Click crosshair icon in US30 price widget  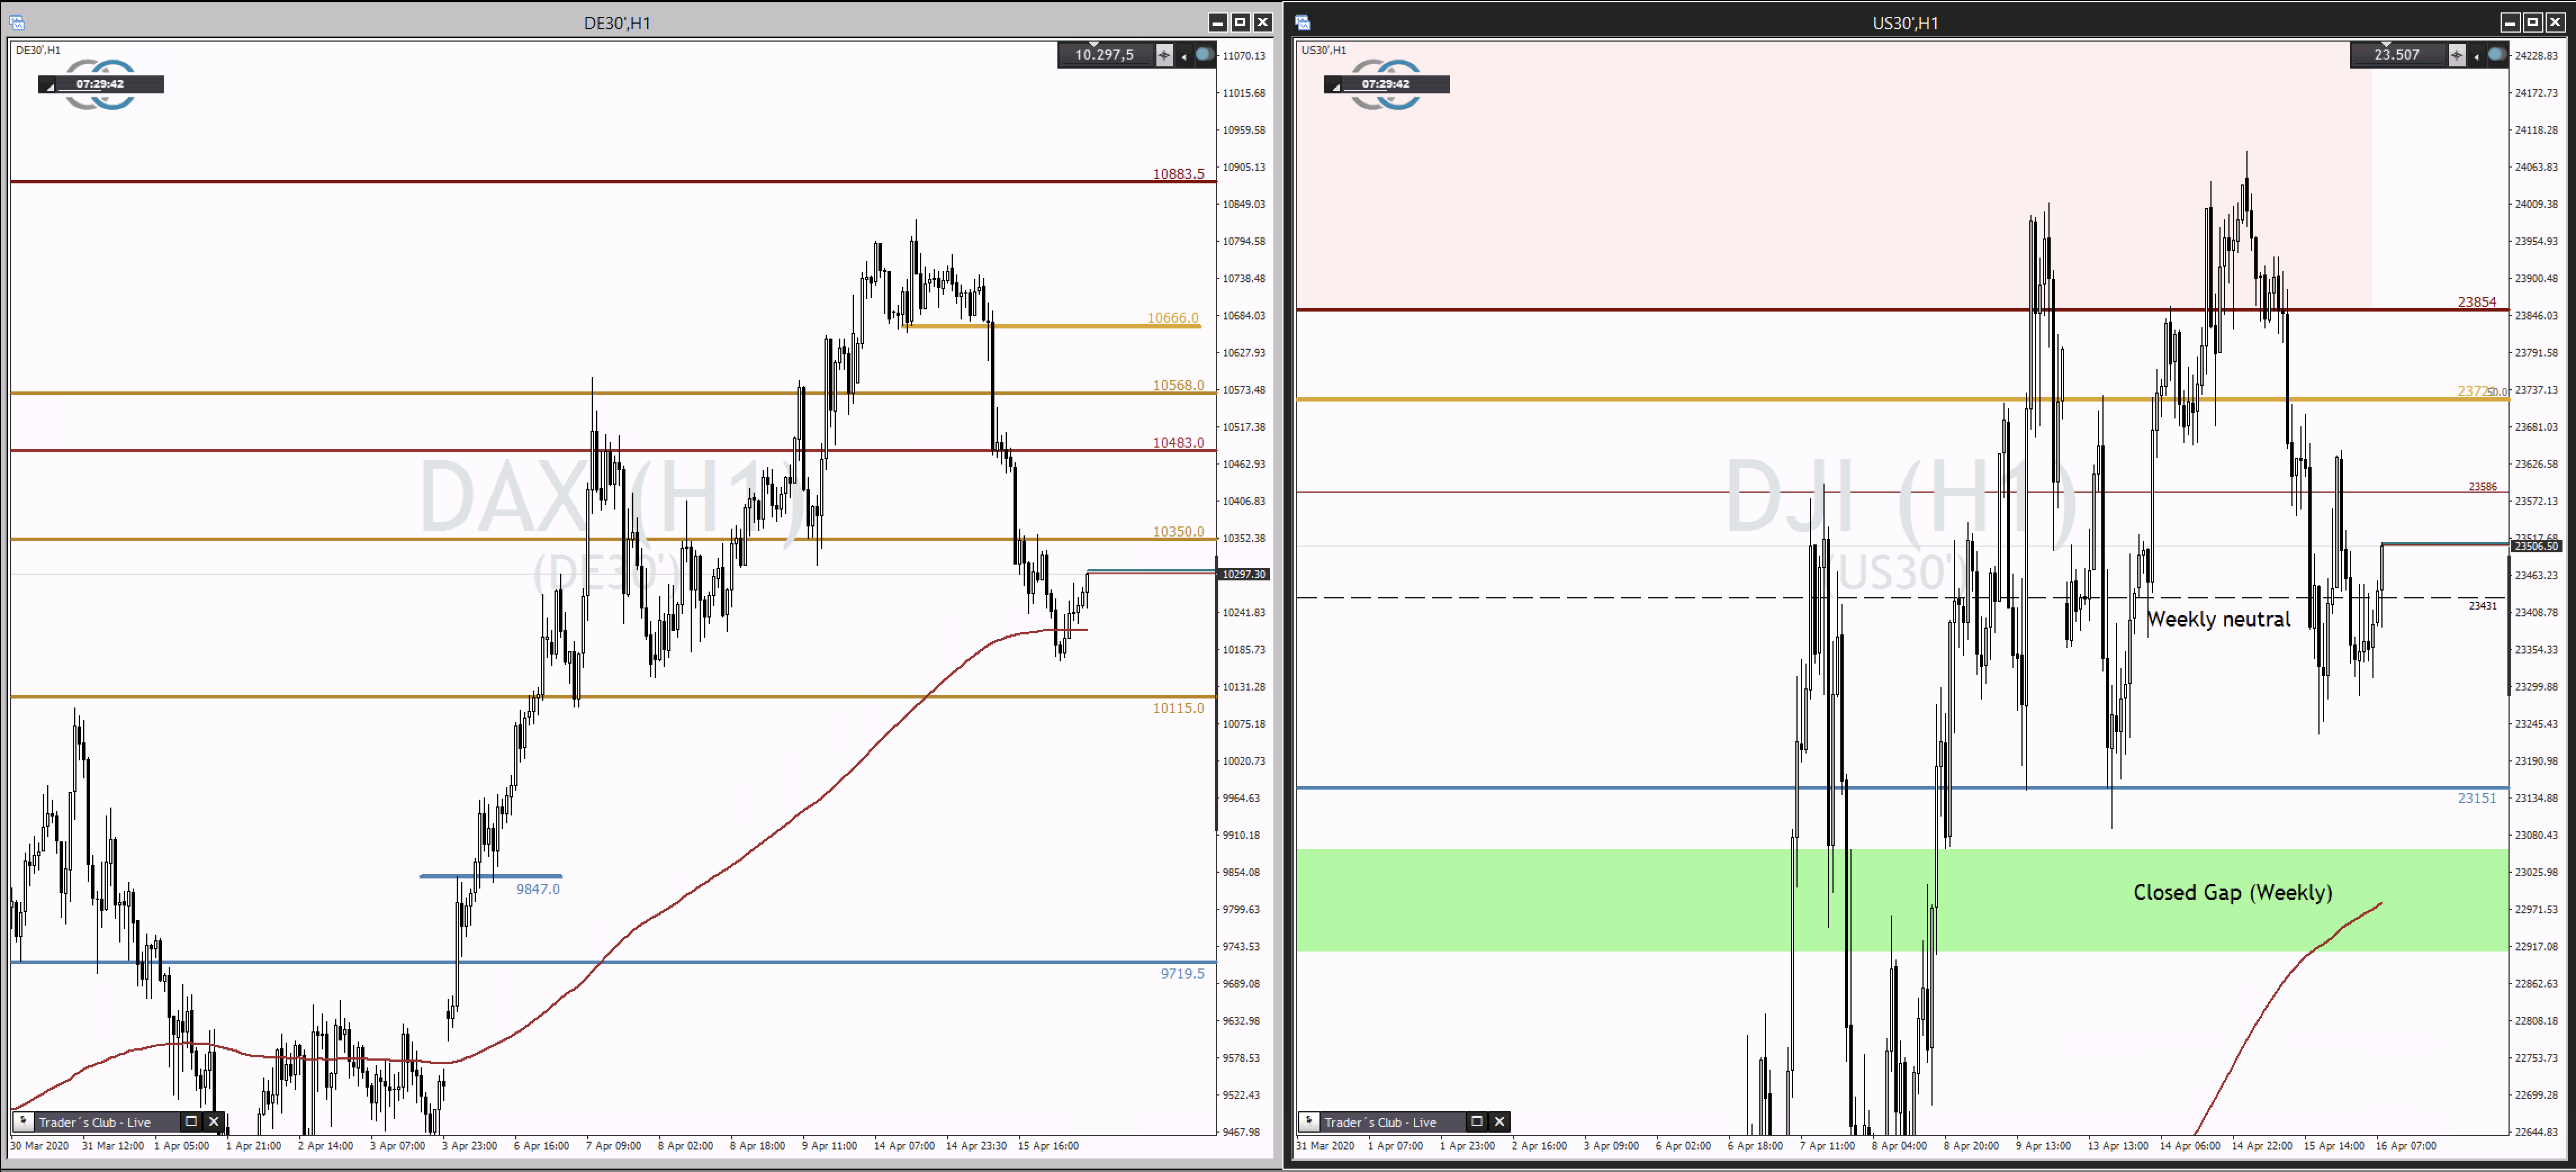pyautogui.click(x=2457, y=55)
